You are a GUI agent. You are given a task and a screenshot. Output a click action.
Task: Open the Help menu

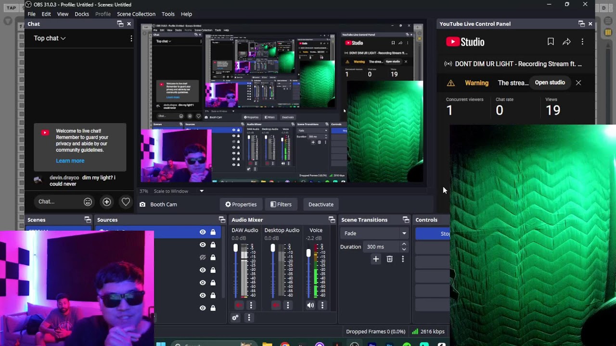tap(186, 14)
